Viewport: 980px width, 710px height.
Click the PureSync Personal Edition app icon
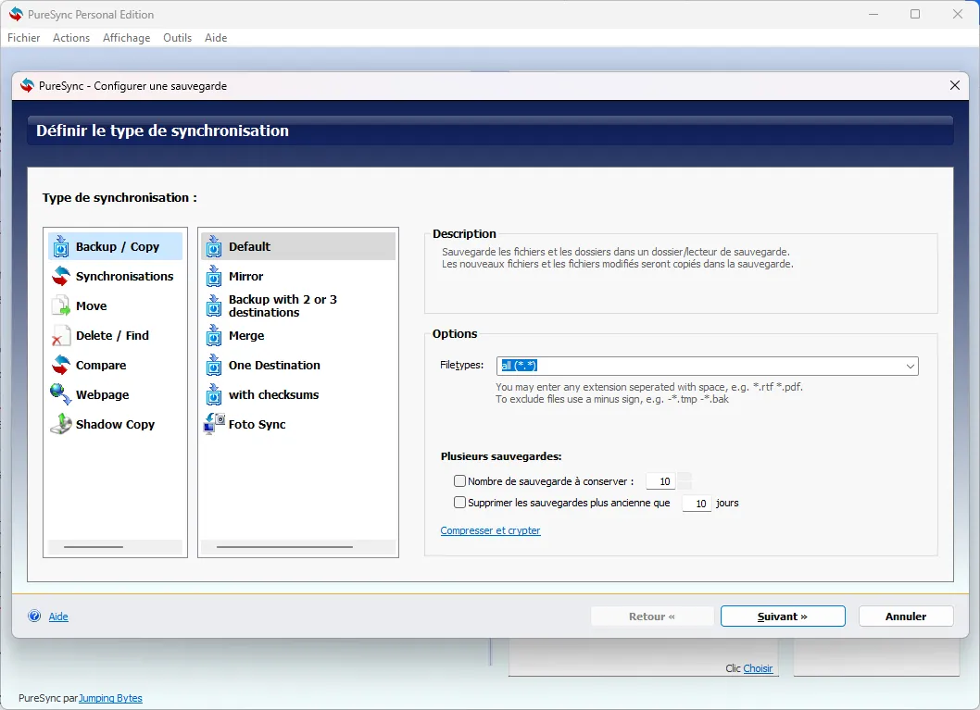point(17,14)
